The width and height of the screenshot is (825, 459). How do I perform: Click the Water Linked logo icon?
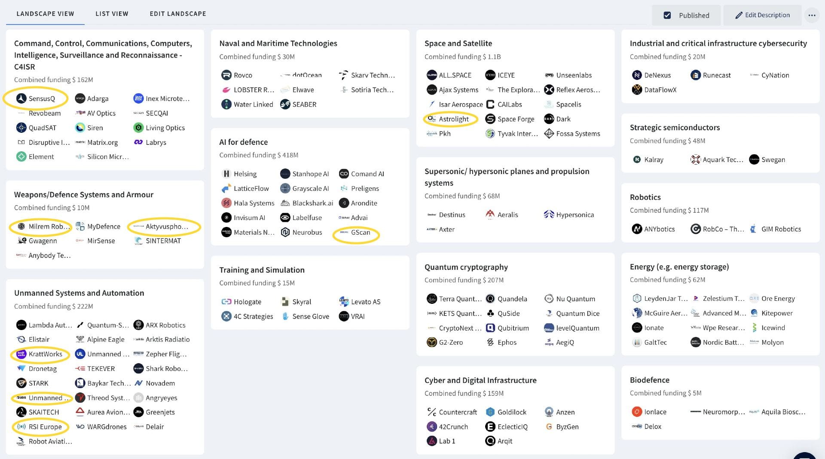click(226, 104)
